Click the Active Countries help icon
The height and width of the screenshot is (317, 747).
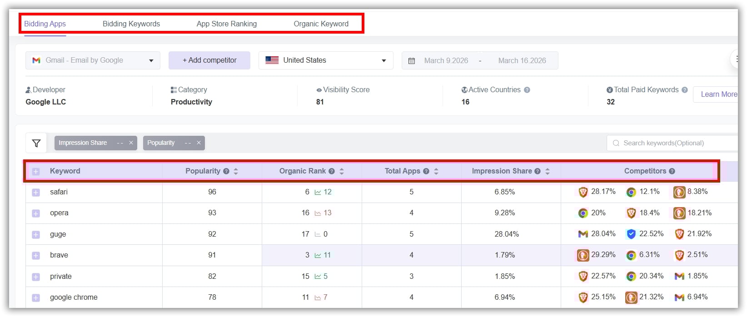pyautogui.click(x=527, y=90)
